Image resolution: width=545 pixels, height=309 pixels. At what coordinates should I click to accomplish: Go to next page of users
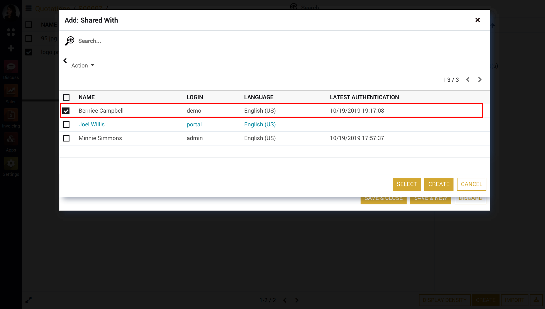(480, 80)
